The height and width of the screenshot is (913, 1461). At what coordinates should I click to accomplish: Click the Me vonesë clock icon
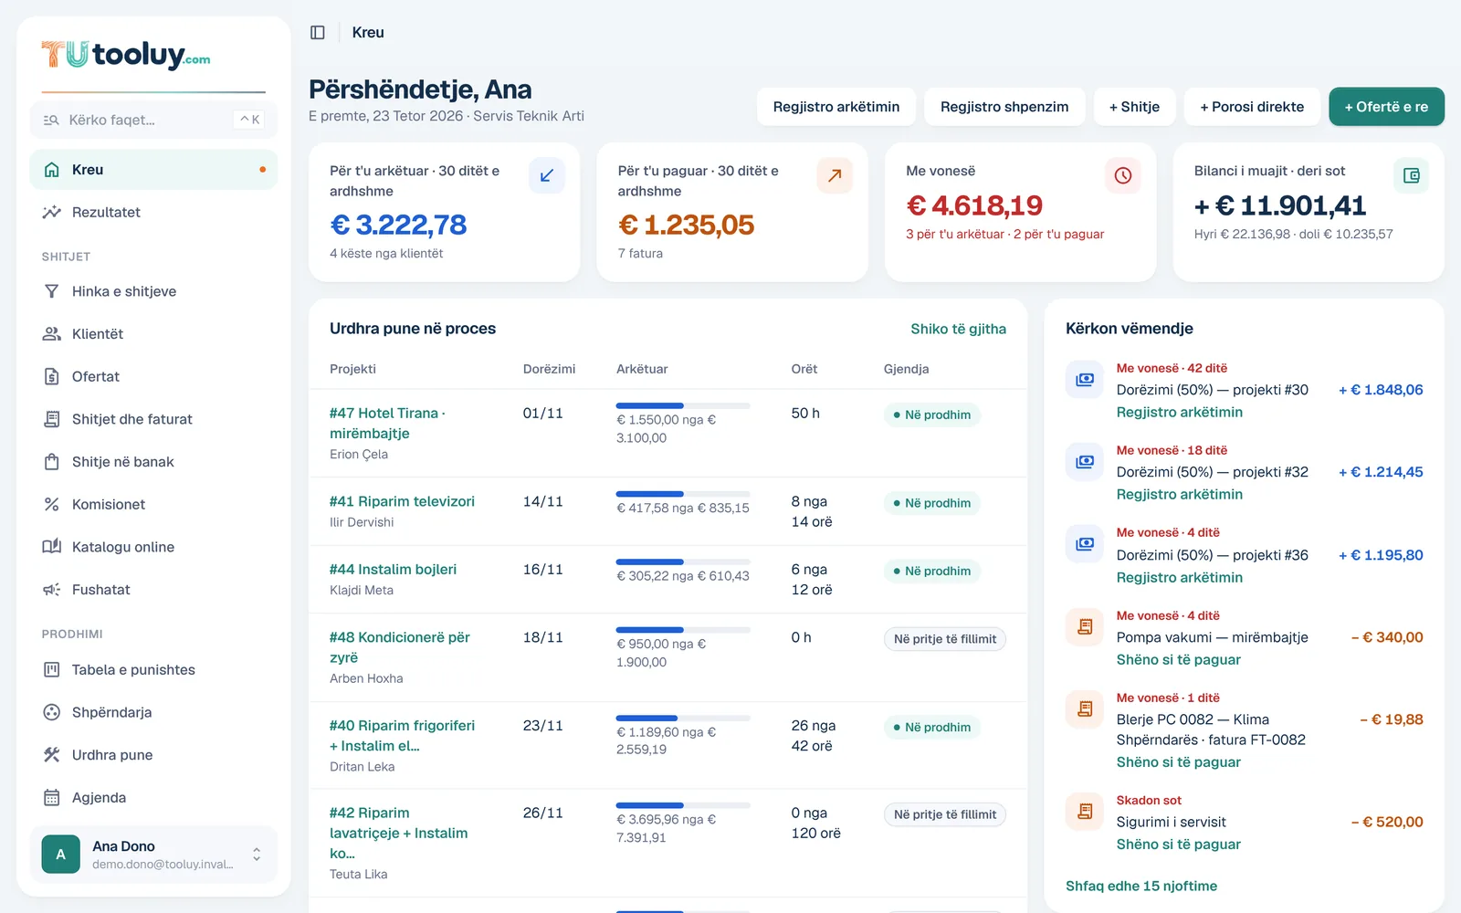[1122, 175]
